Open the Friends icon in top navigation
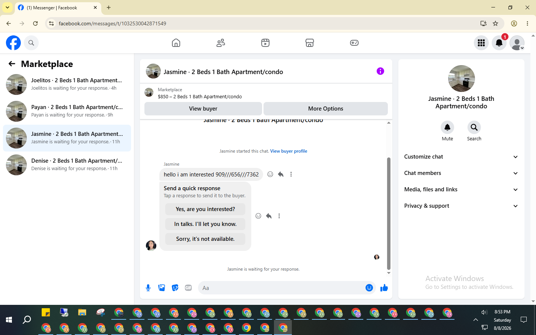Screen dimensions: 536x335 coord(221,43)
